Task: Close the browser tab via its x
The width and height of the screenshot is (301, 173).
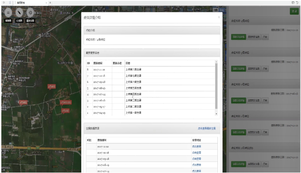Action: pyautogui.click(x=46, y=3)
